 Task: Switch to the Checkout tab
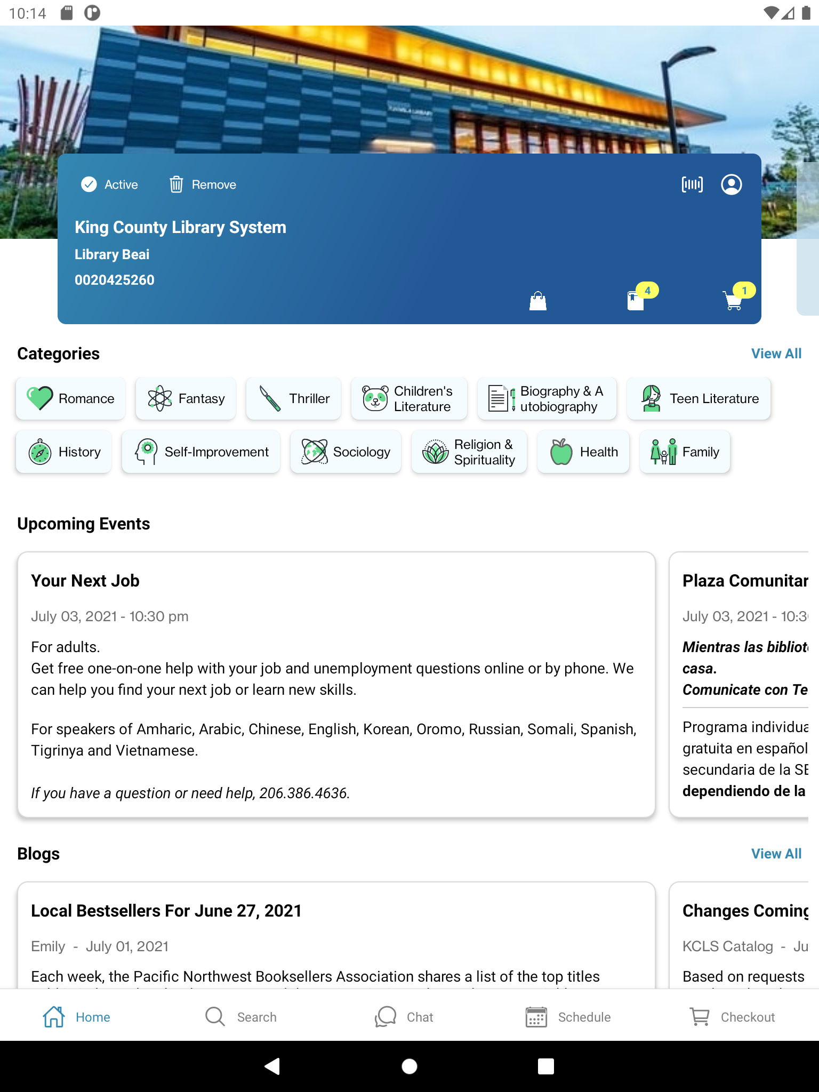[x=732, y=1017]
